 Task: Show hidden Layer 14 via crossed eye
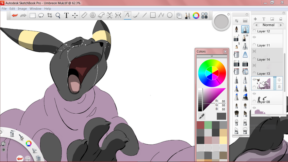click(254, 51)
